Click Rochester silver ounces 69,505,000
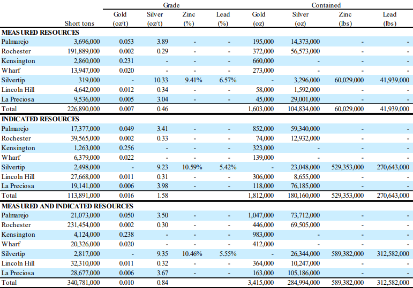This screenshot has height=288, width=413. point(305,225)
